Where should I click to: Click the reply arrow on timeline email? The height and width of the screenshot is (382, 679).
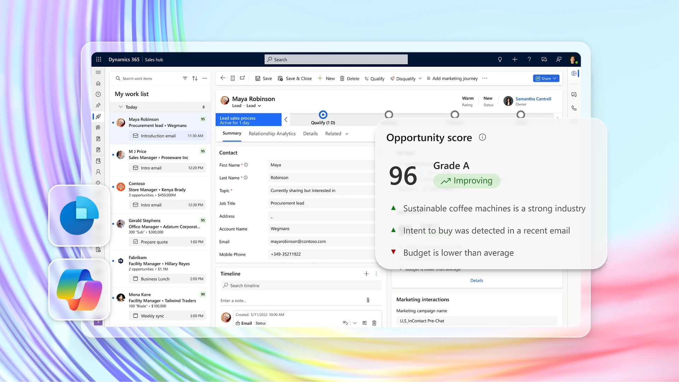(x=345, y=323)
